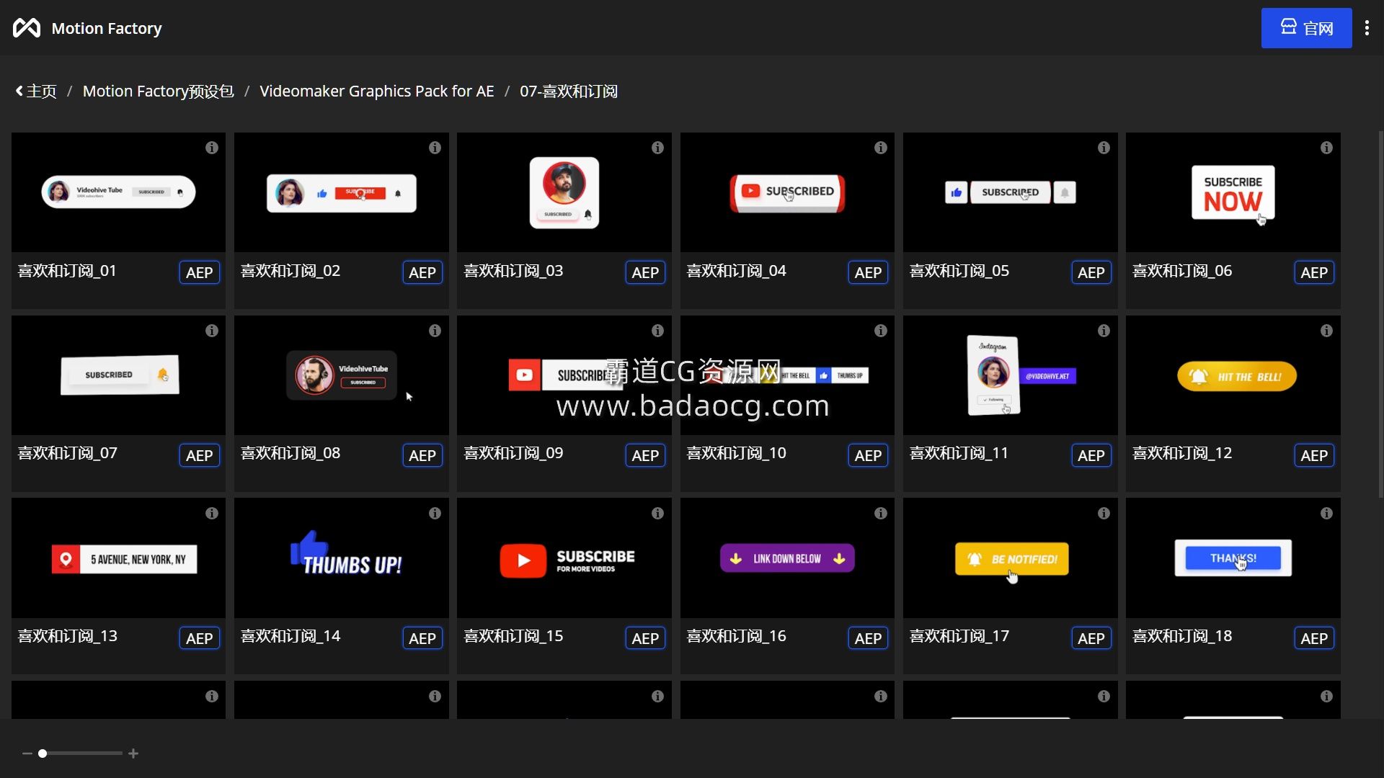Screen dimensions: 1384x778
Task: Show info for 喜欢和订阅_17
Action: 1104,514
